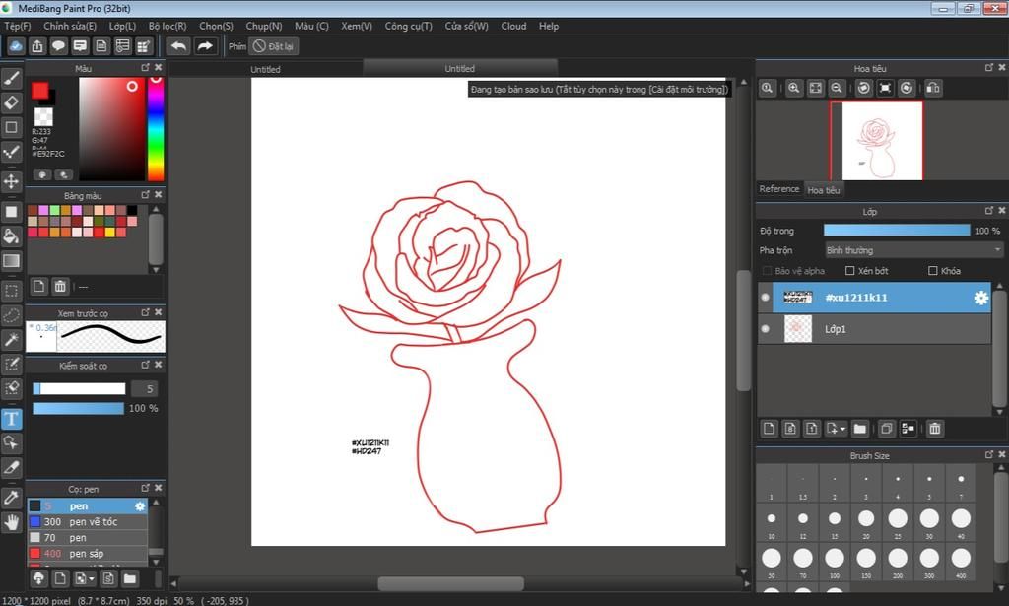
Task: Open the Pha trộn blend mode dropdown
Action: pos(913,250)
